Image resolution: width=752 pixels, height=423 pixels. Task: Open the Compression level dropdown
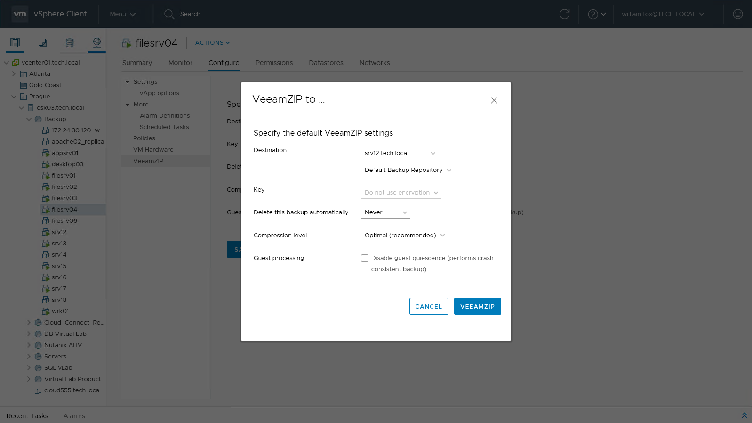[404, 236]
